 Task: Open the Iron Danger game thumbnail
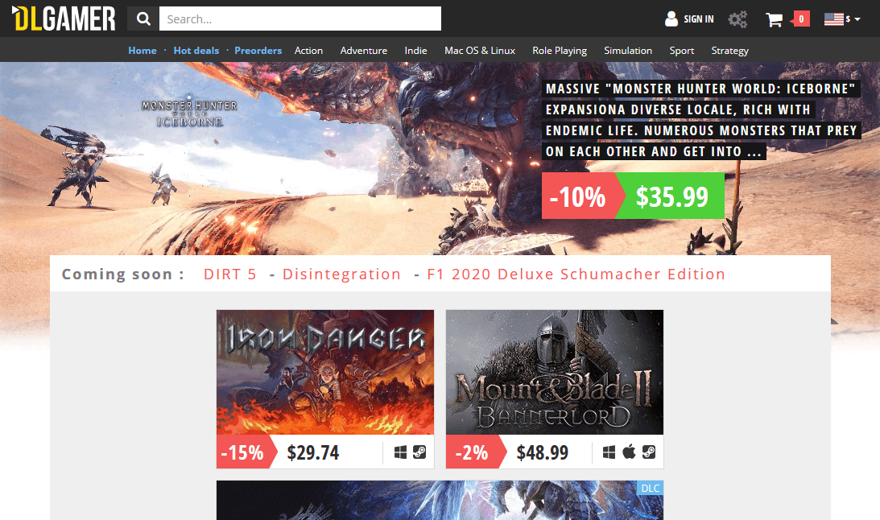(325, 372)
